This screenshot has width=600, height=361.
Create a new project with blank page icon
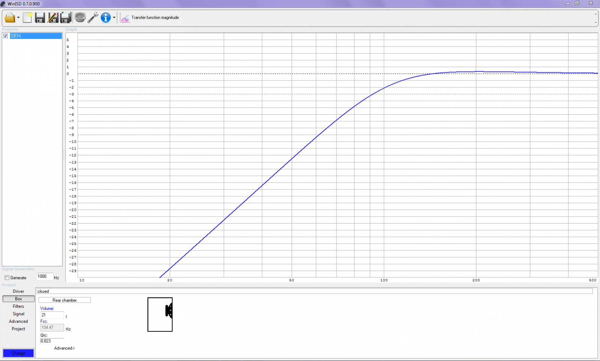pos(27,18)
